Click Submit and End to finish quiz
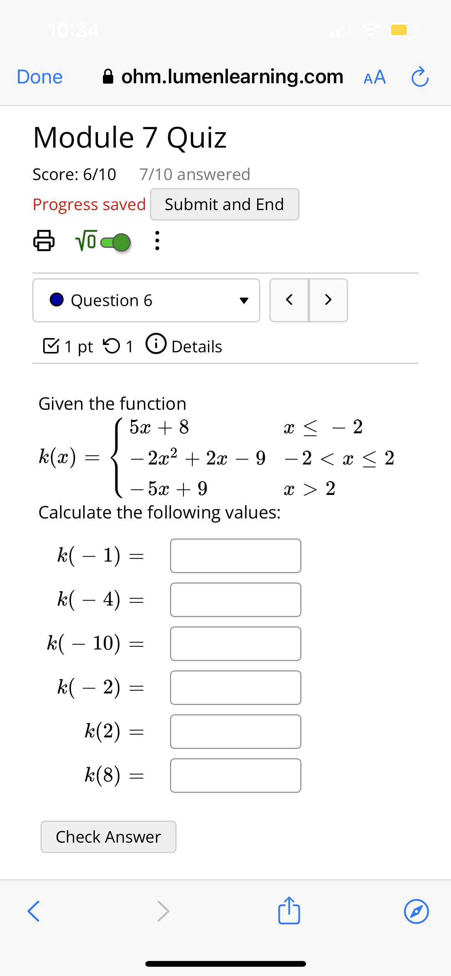The width and height of the screenshot is (451, 976). click(224, 204)
